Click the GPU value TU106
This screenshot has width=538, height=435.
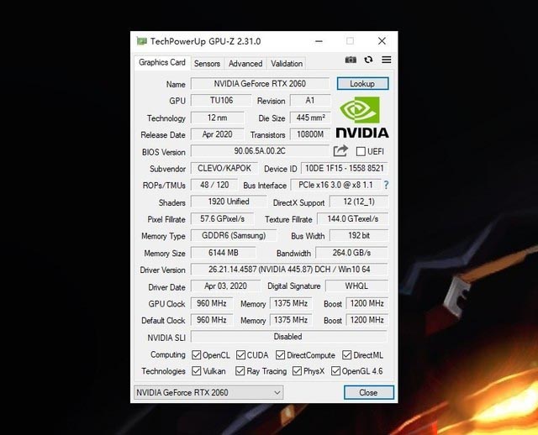point(221,101)
